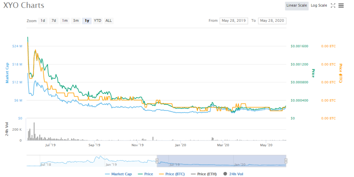Set zoom range to 1d
This screenshot has width=354, height=177.
(x=43, y=21)
